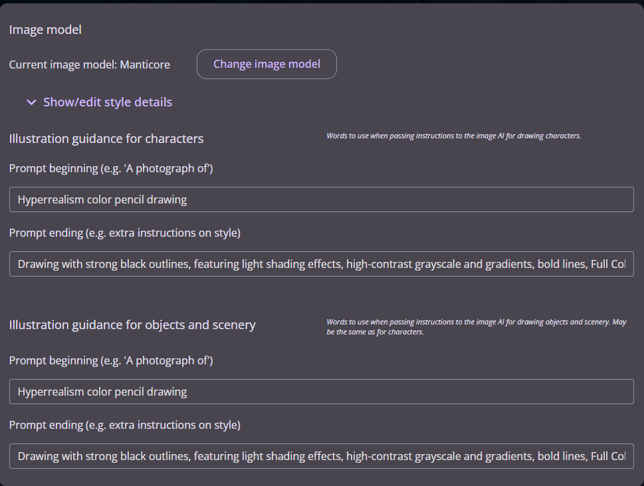Click the truncated 'Full Col' text in characters ending
The image size is (644, 486).
pos(607,264)
